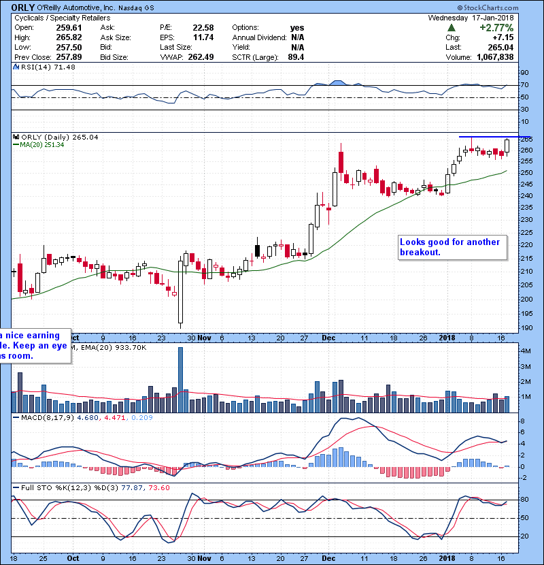Select the High value 265.82
Image resolution: width=544 pixels, height=565 pixels.
69,37
